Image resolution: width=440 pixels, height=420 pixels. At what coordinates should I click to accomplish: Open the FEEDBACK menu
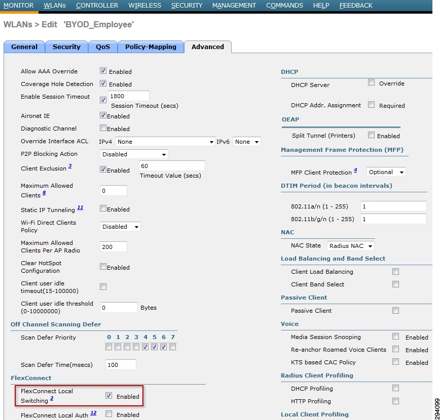coord(356,6)
